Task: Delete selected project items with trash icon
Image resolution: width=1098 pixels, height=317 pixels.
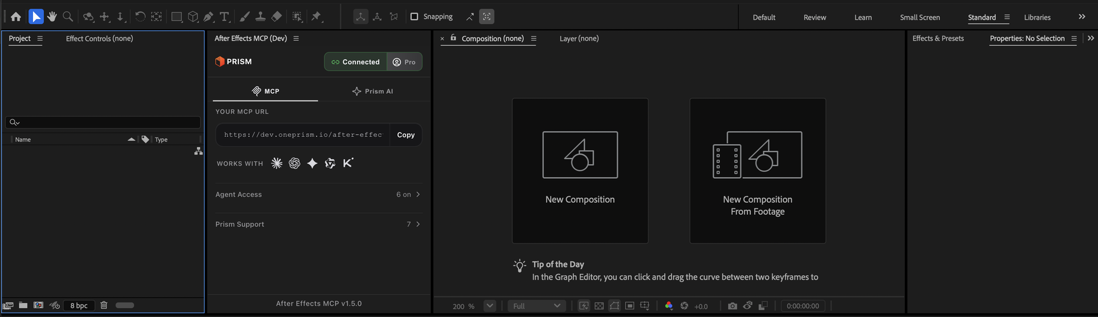Action: coord(104,306)
